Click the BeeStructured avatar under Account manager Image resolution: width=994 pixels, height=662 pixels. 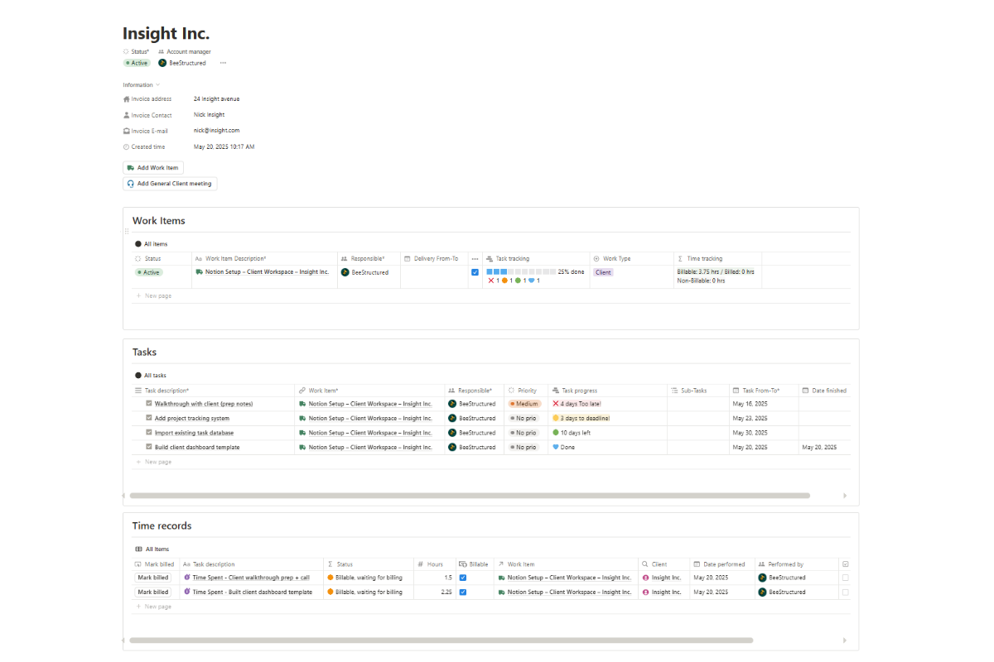[162, 63]
